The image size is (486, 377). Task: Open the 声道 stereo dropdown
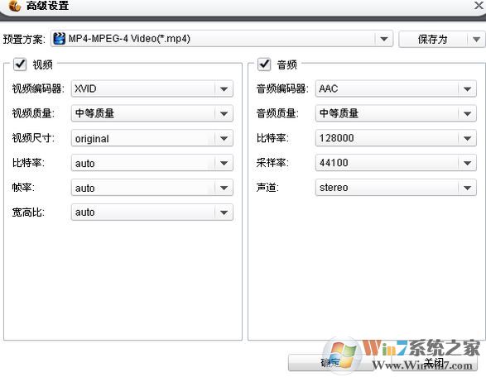396,188
